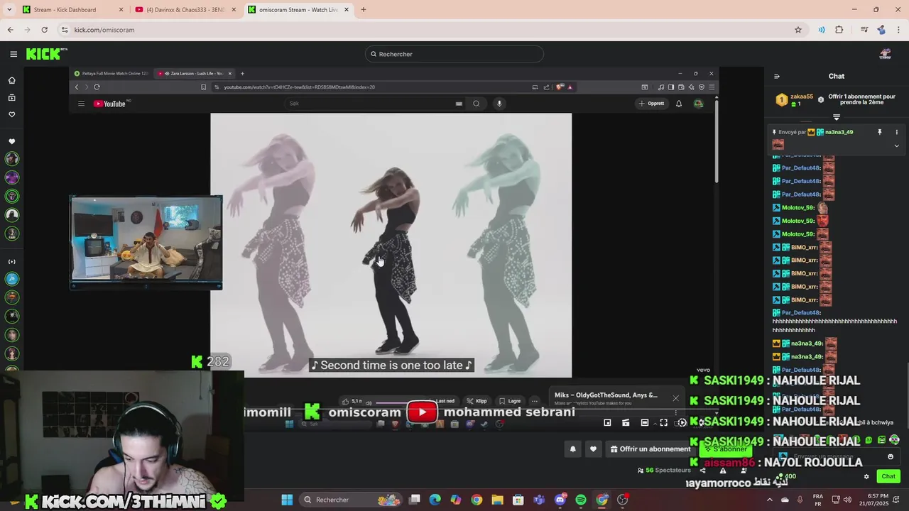
Task: Show hidden system tray icons
Action: [769, 500]
